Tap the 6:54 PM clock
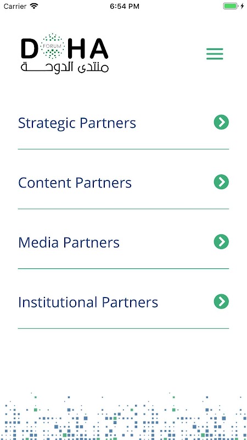247x440 pixels. (125, 7)
